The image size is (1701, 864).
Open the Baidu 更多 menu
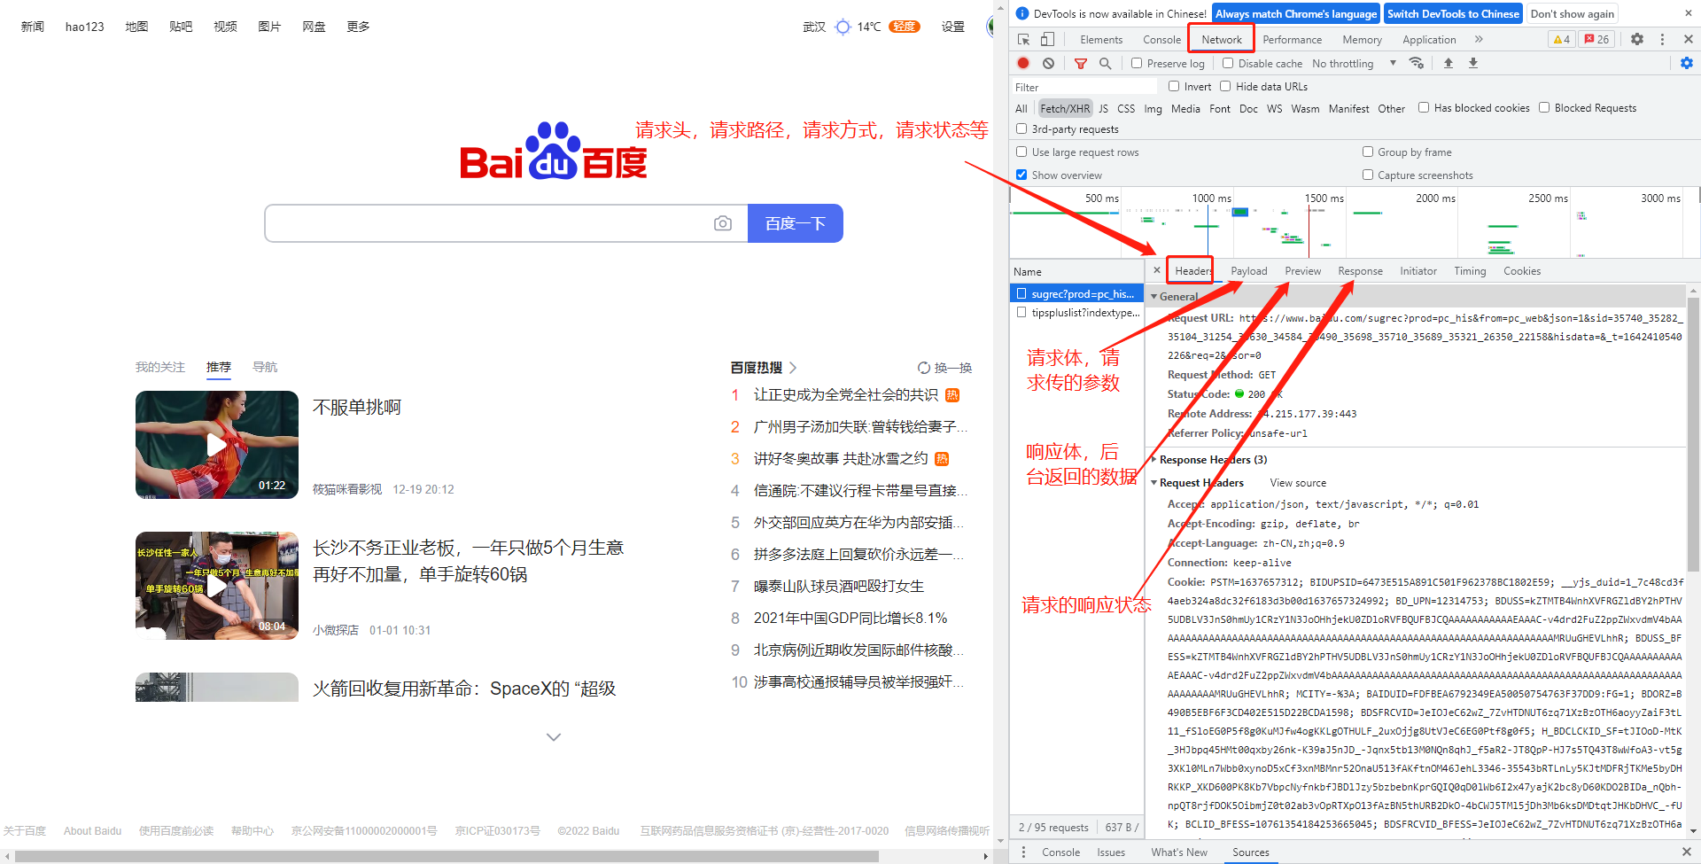point(359,27)
